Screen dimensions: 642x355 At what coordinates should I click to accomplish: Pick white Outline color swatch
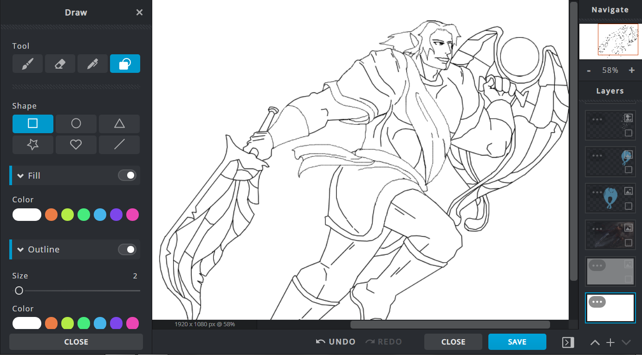(27, 323)
